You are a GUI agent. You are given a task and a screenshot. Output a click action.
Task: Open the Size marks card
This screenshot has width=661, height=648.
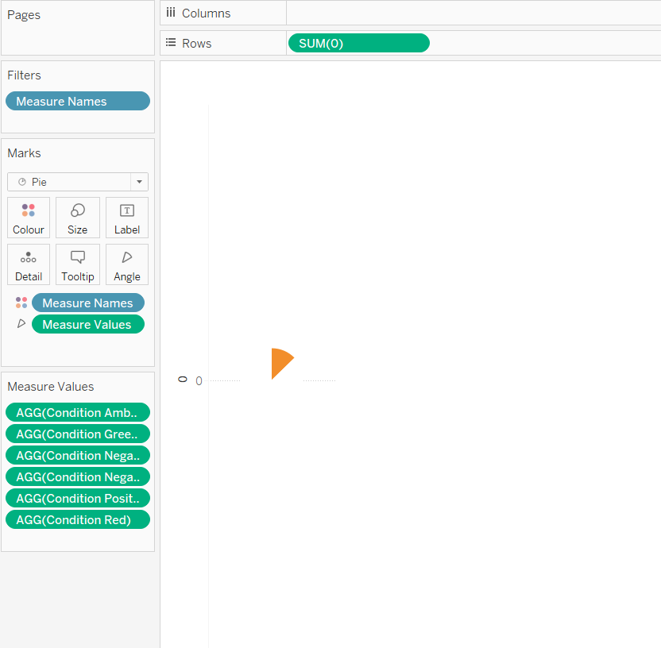coord(78,218)
